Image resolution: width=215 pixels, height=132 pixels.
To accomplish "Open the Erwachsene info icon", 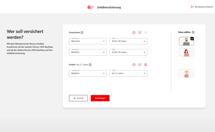I will (82, 32).
